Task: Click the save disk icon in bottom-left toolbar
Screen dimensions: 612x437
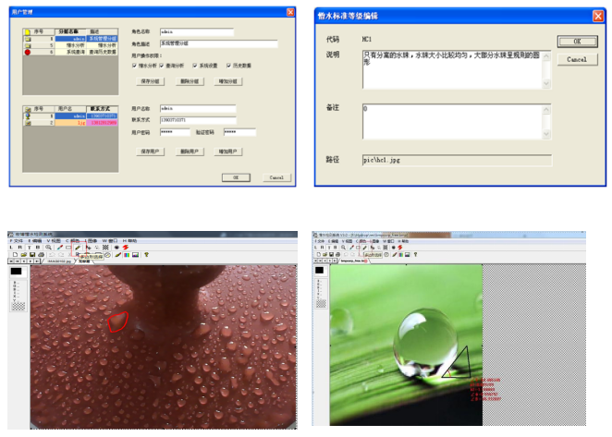Action: 31,255
